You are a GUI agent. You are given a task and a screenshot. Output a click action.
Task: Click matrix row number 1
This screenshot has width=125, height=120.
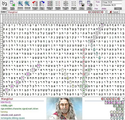point(1,25)
